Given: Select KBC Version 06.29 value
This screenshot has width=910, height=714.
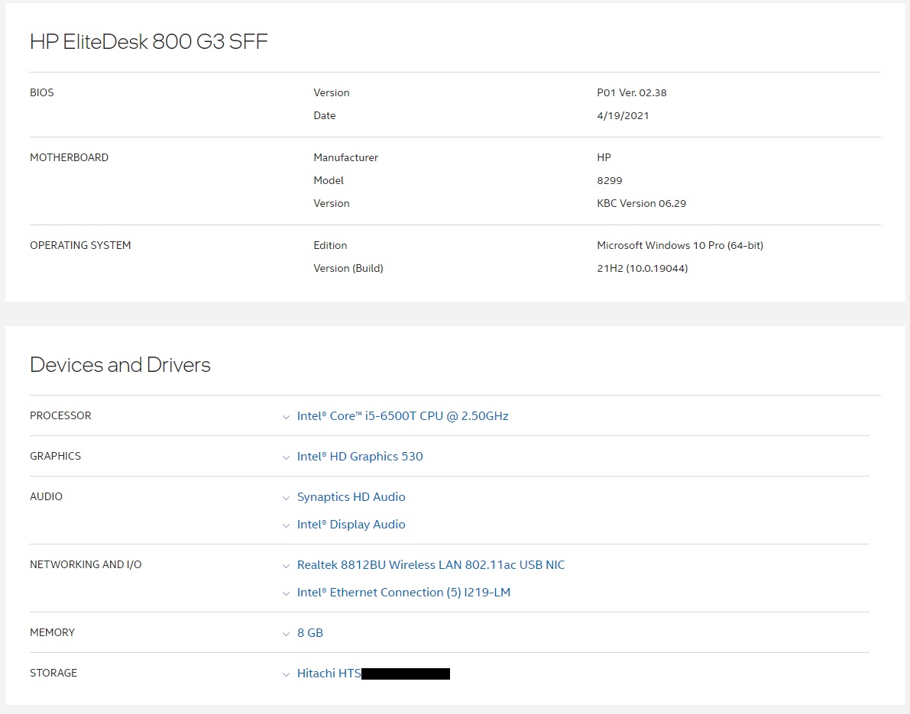Looking at the screenshot, I should coord(641,204).
